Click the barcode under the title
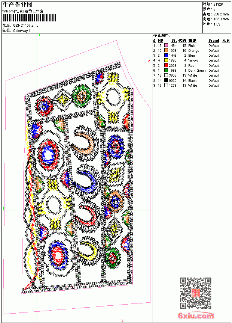The width and height of the screenshot is (232, 323). tap(29, 18)
